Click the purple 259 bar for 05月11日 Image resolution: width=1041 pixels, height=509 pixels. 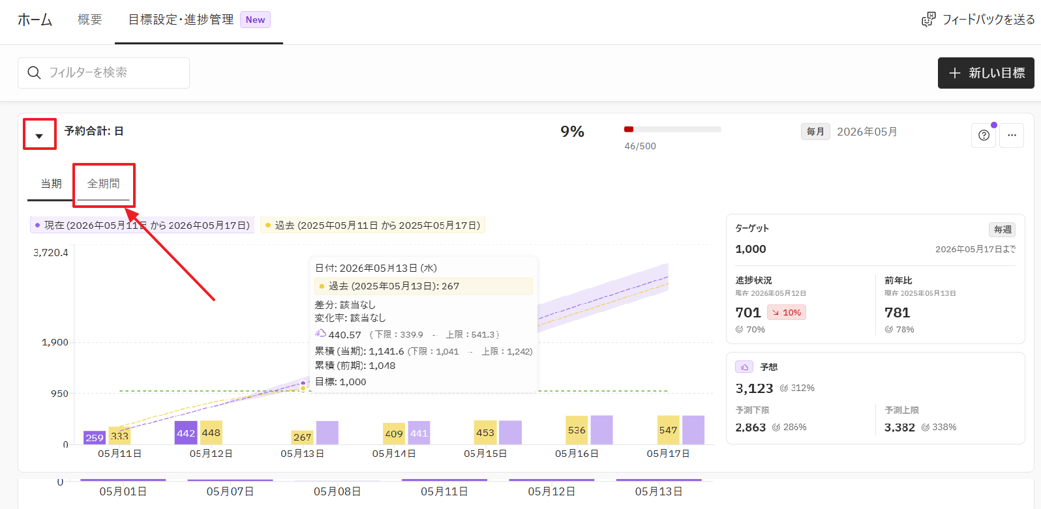point(95,437)
